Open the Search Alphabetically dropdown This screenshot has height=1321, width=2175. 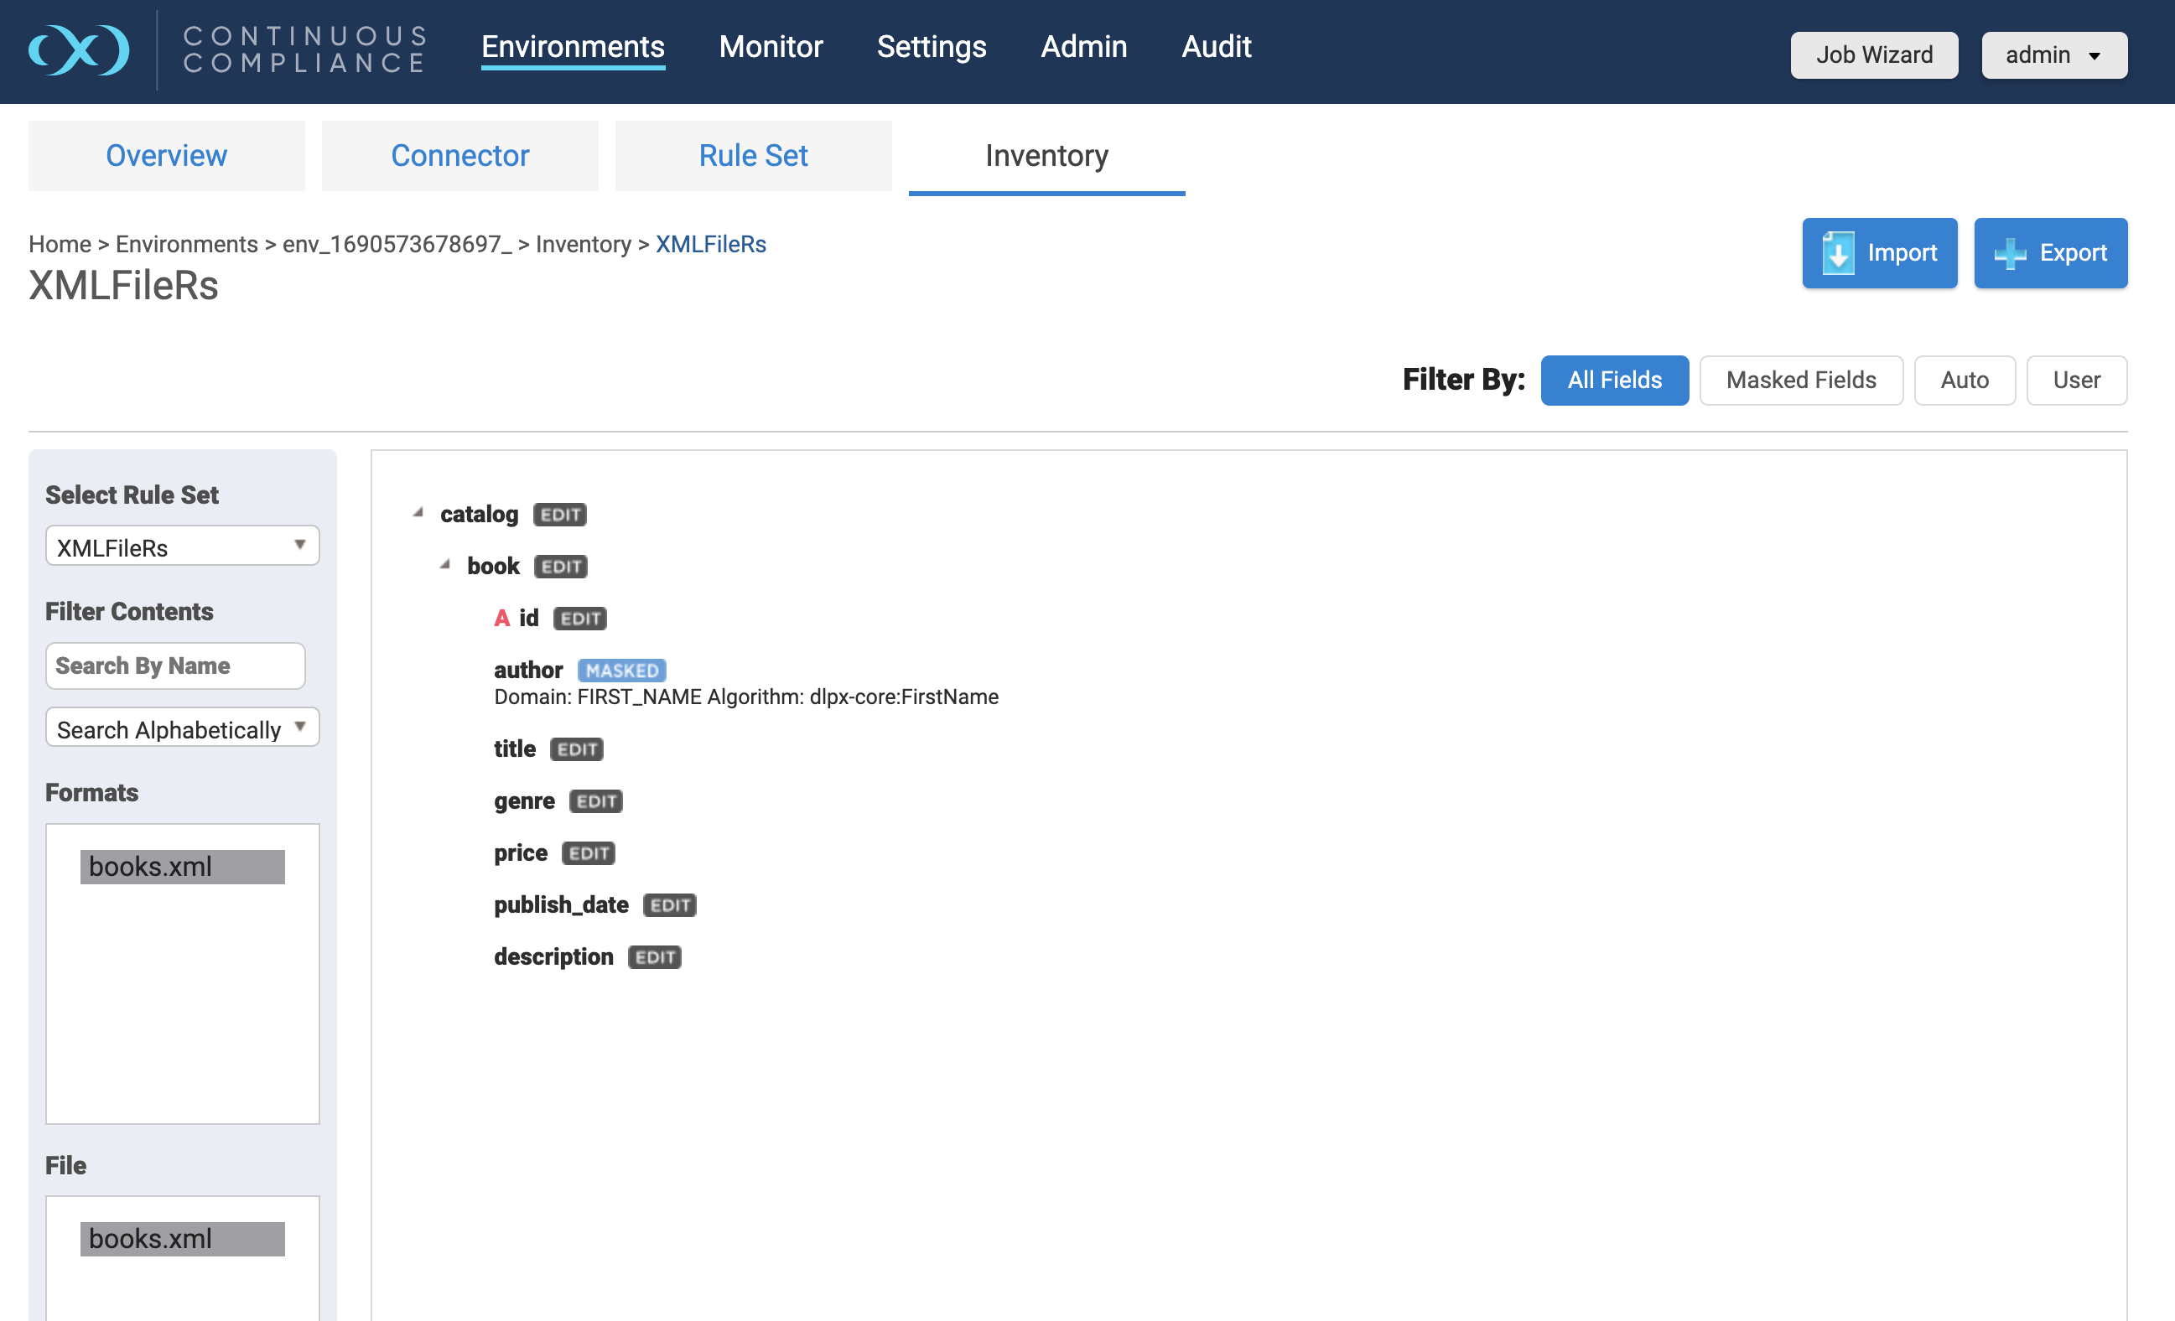[182, 729]
